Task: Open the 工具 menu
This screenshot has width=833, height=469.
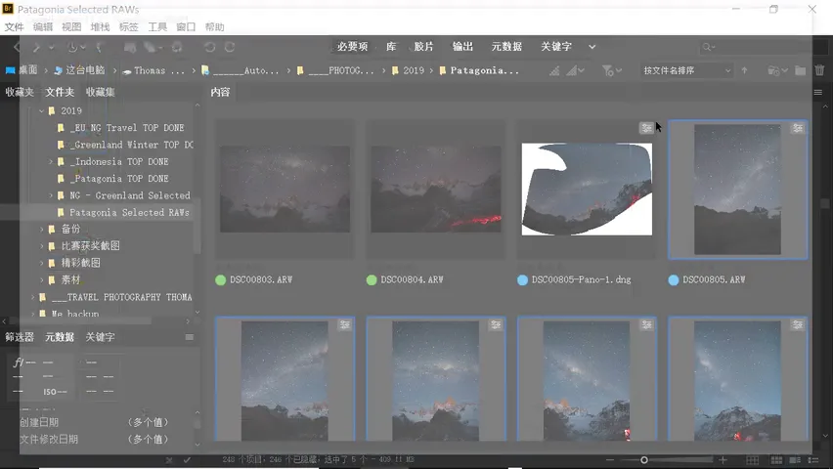Action: coord(157,27)
